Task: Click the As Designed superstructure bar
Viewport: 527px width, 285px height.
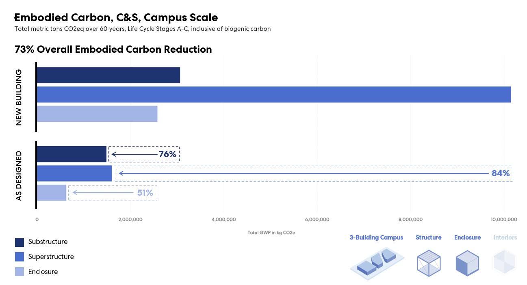Action: click(74, 173)
